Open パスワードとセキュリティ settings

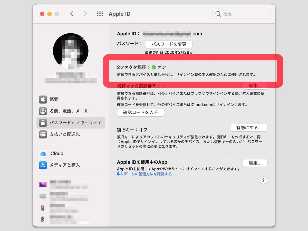(71, 123)
